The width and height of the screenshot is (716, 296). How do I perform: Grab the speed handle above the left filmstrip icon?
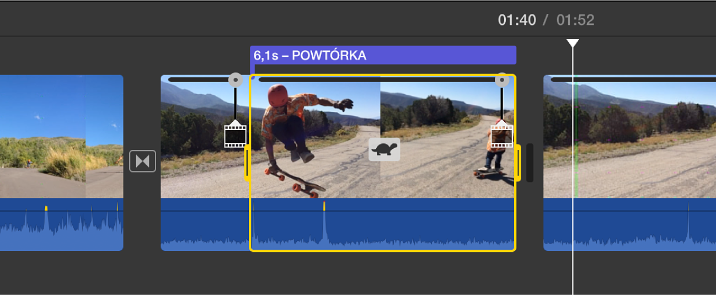236,80
